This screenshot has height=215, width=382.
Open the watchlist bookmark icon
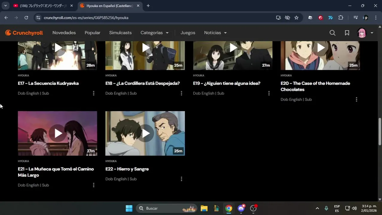[x=347, y=33]
